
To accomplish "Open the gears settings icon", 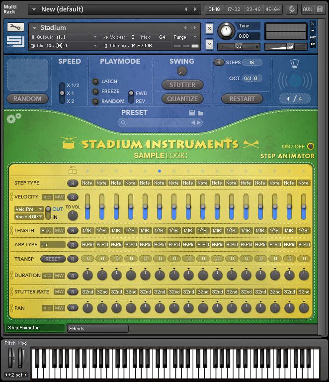I will click(13, 118).
